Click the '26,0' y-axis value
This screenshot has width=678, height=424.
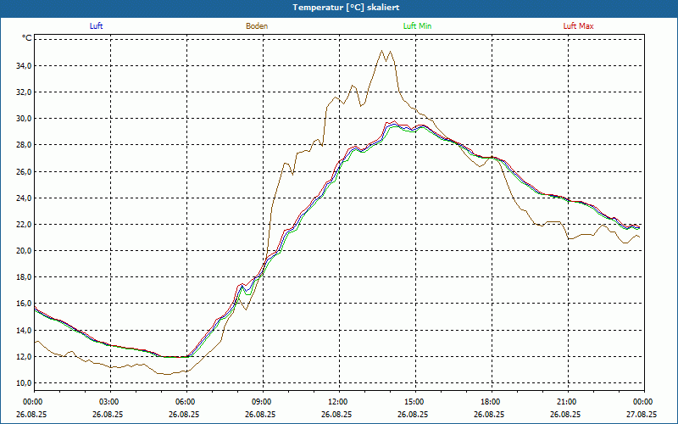[x=24, y=172]
